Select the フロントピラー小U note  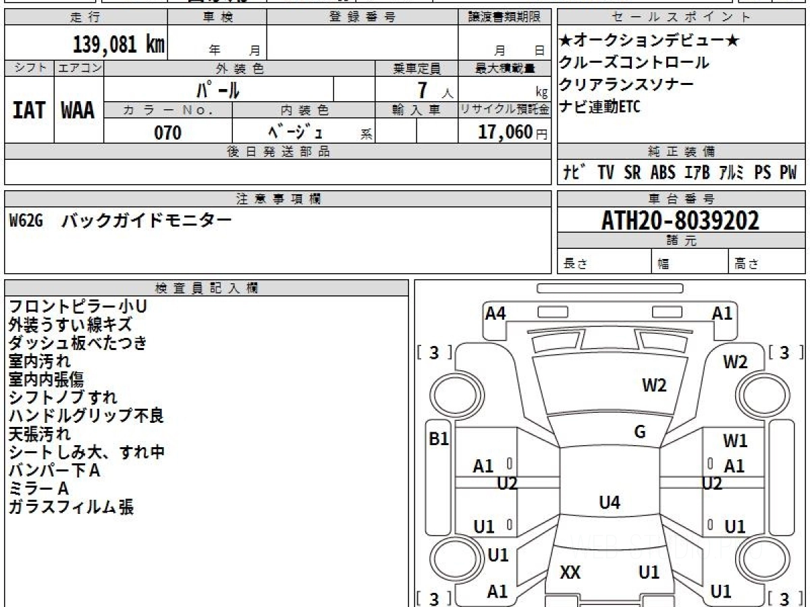point(78,306)
